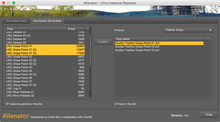Screen dimensions: 220x122
Task: Select USC Daisies 05 row
Action: (x=45, y=42)
